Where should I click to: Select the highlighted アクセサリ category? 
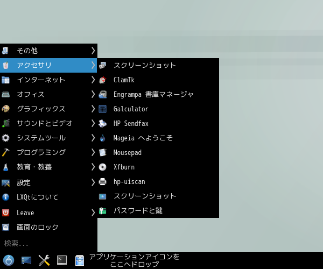tap(48, 65)
